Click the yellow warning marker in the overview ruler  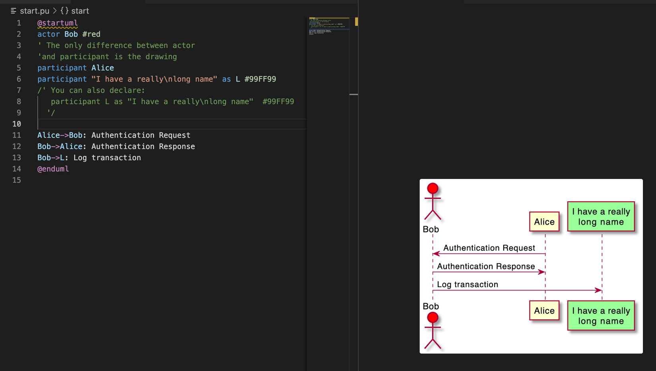[x=356, y=22]
